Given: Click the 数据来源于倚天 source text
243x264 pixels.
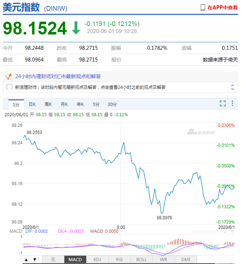Looking at the screenshot, I should pos(220,59).
